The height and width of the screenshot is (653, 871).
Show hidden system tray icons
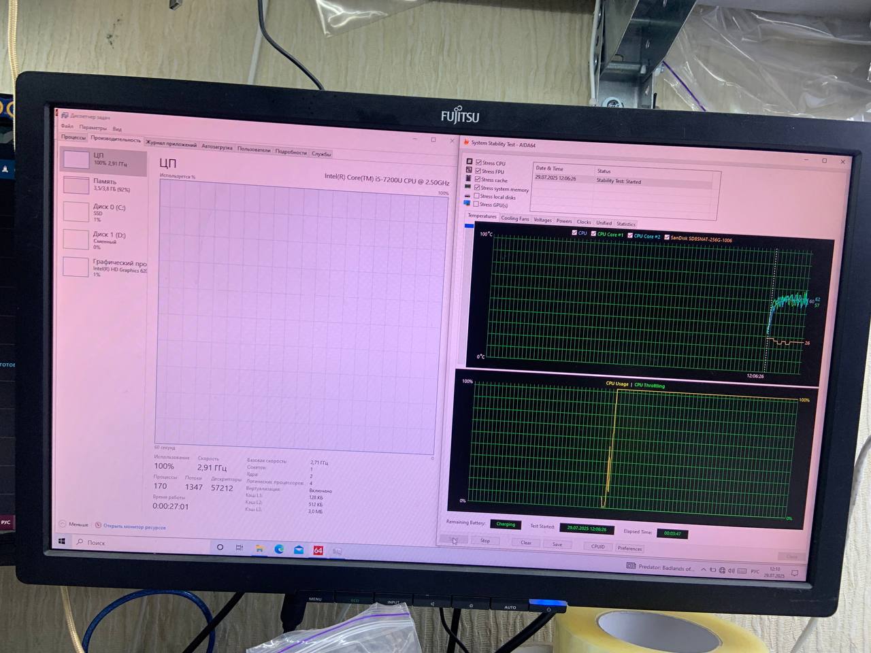click(704, 569)
